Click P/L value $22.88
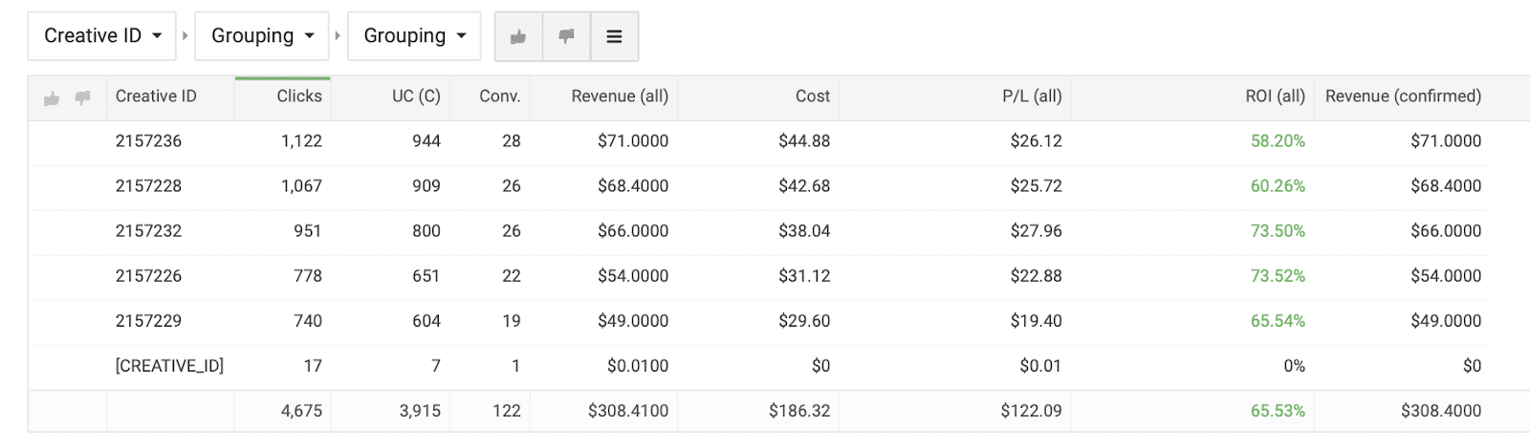The height and width of the screenshot is (448, 1530). 1036,276
